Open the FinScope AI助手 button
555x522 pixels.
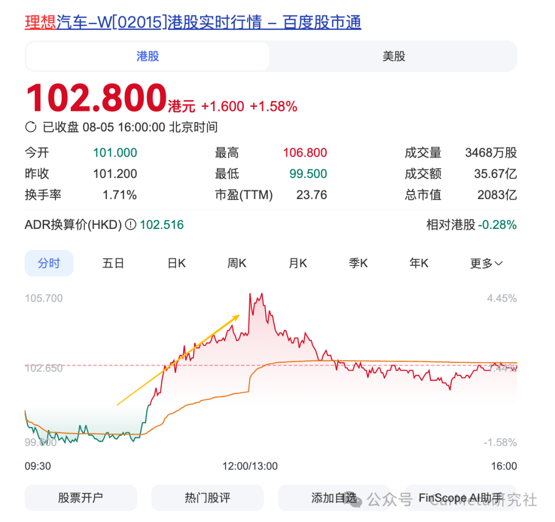pos(461,497)
